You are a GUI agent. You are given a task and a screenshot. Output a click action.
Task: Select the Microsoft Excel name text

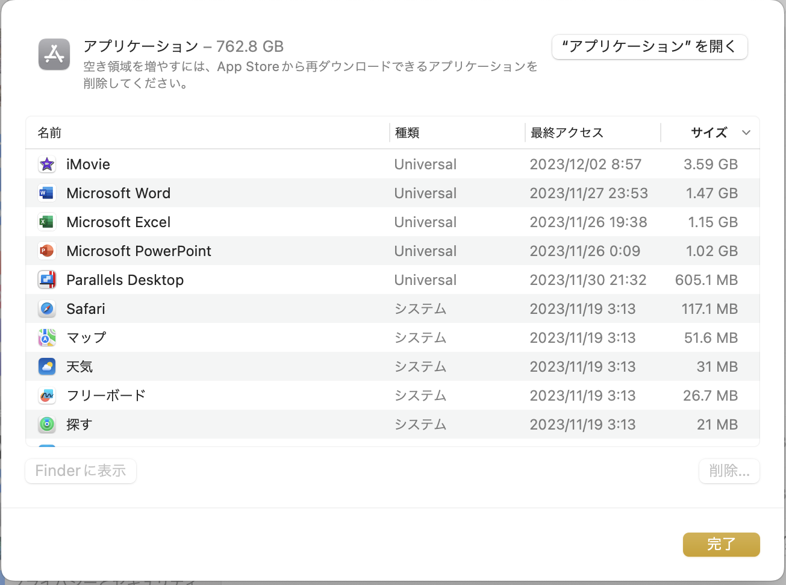click(119, 222)
